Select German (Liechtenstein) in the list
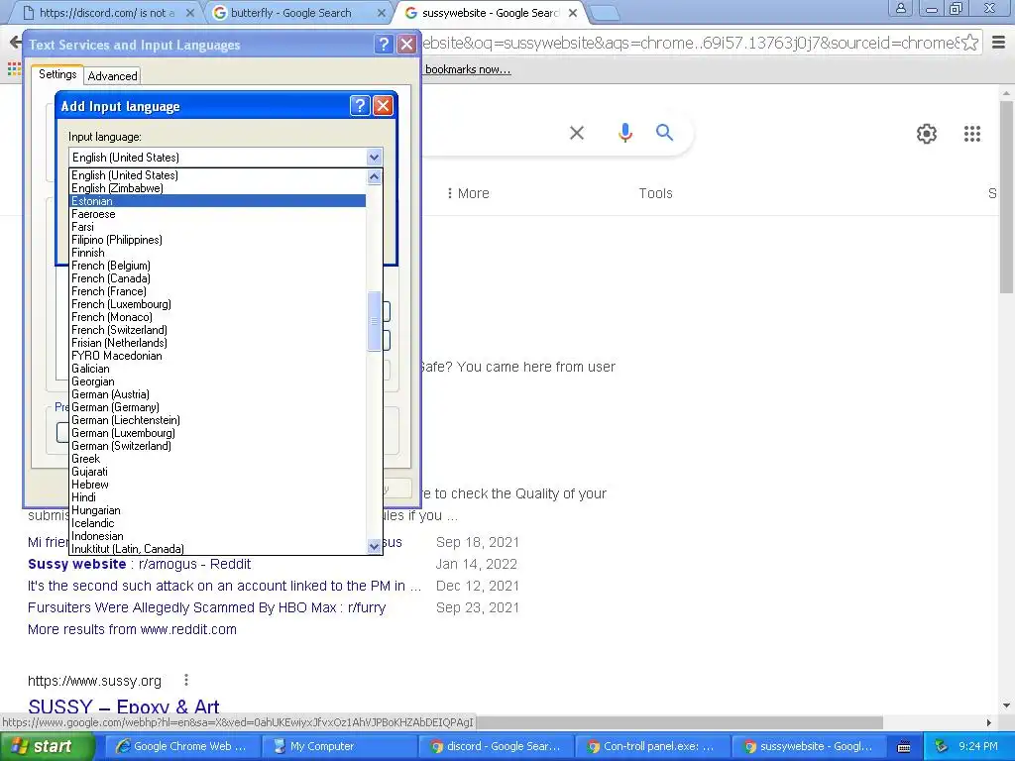The width and height of the screenshot is (1015, 761). [x=217, y=420]
